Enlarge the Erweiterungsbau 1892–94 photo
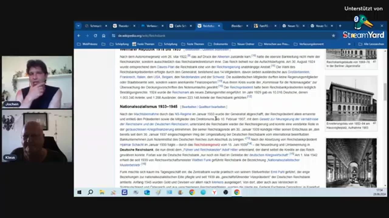This screenshot has height=218, width=389. pos(351,98)
